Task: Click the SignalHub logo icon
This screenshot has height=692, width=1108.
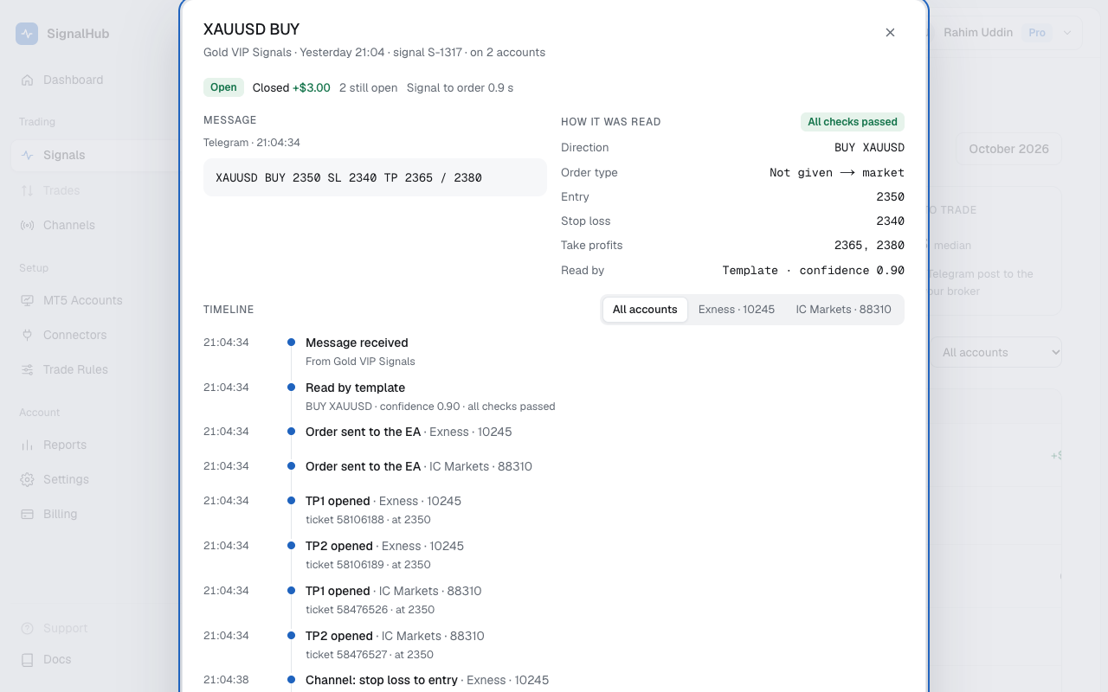Action: [x=27, y=34]
